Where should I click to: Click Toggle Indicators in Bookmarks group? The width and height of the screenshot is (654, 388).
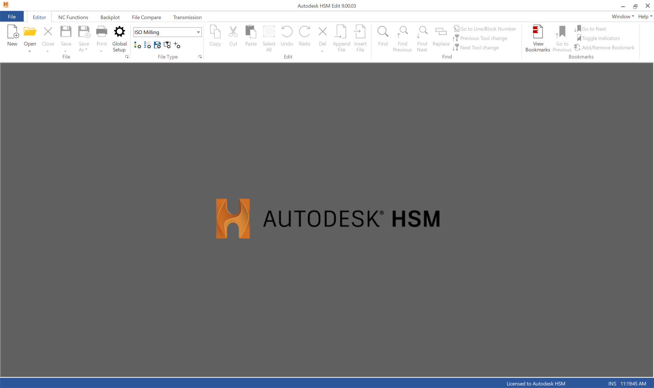tap(598, 38)
